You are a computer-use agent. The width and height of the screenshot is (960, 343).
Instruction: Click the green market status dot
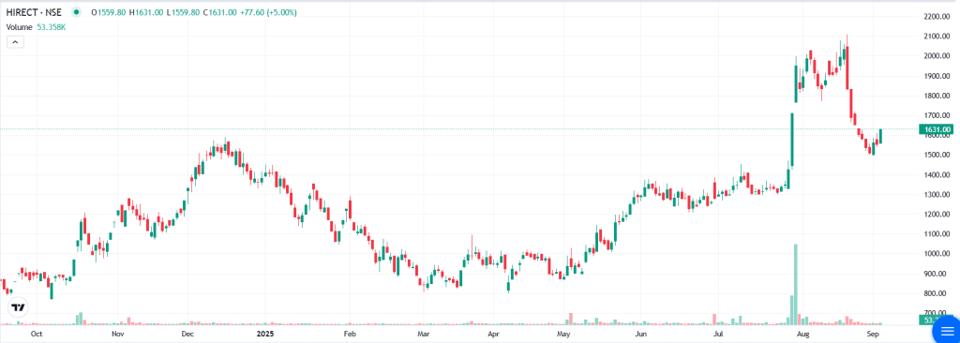[x=76, y=12]
